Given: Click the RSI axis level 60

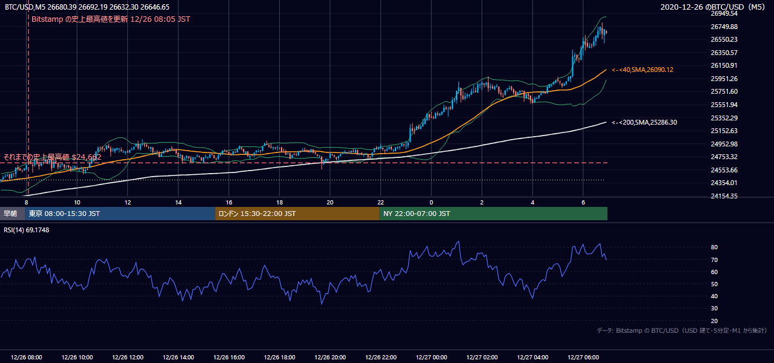Looking at the screenshot, I should click(x=715, y=272).
